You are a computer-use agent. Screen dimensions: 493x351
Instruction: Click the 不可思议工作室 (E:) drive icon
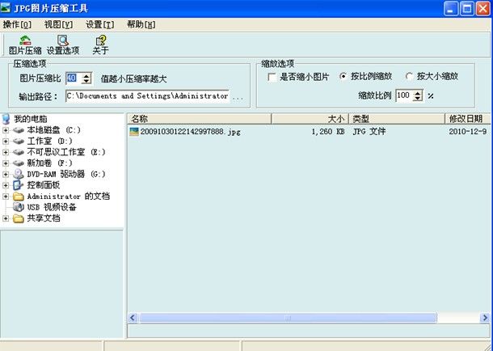[19, 152]
